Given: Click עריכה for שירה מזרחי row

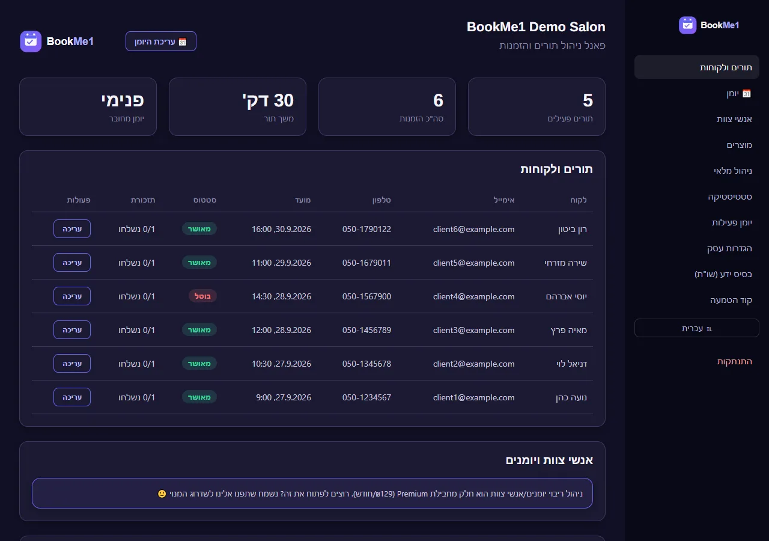Looking at the screenshot, I should 72,263.
